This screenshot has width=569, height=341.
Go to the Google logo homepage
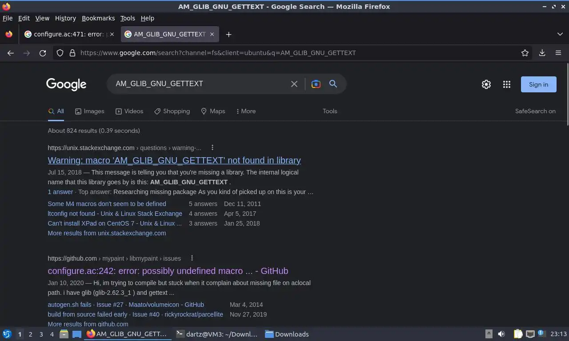tap(66, 84)
